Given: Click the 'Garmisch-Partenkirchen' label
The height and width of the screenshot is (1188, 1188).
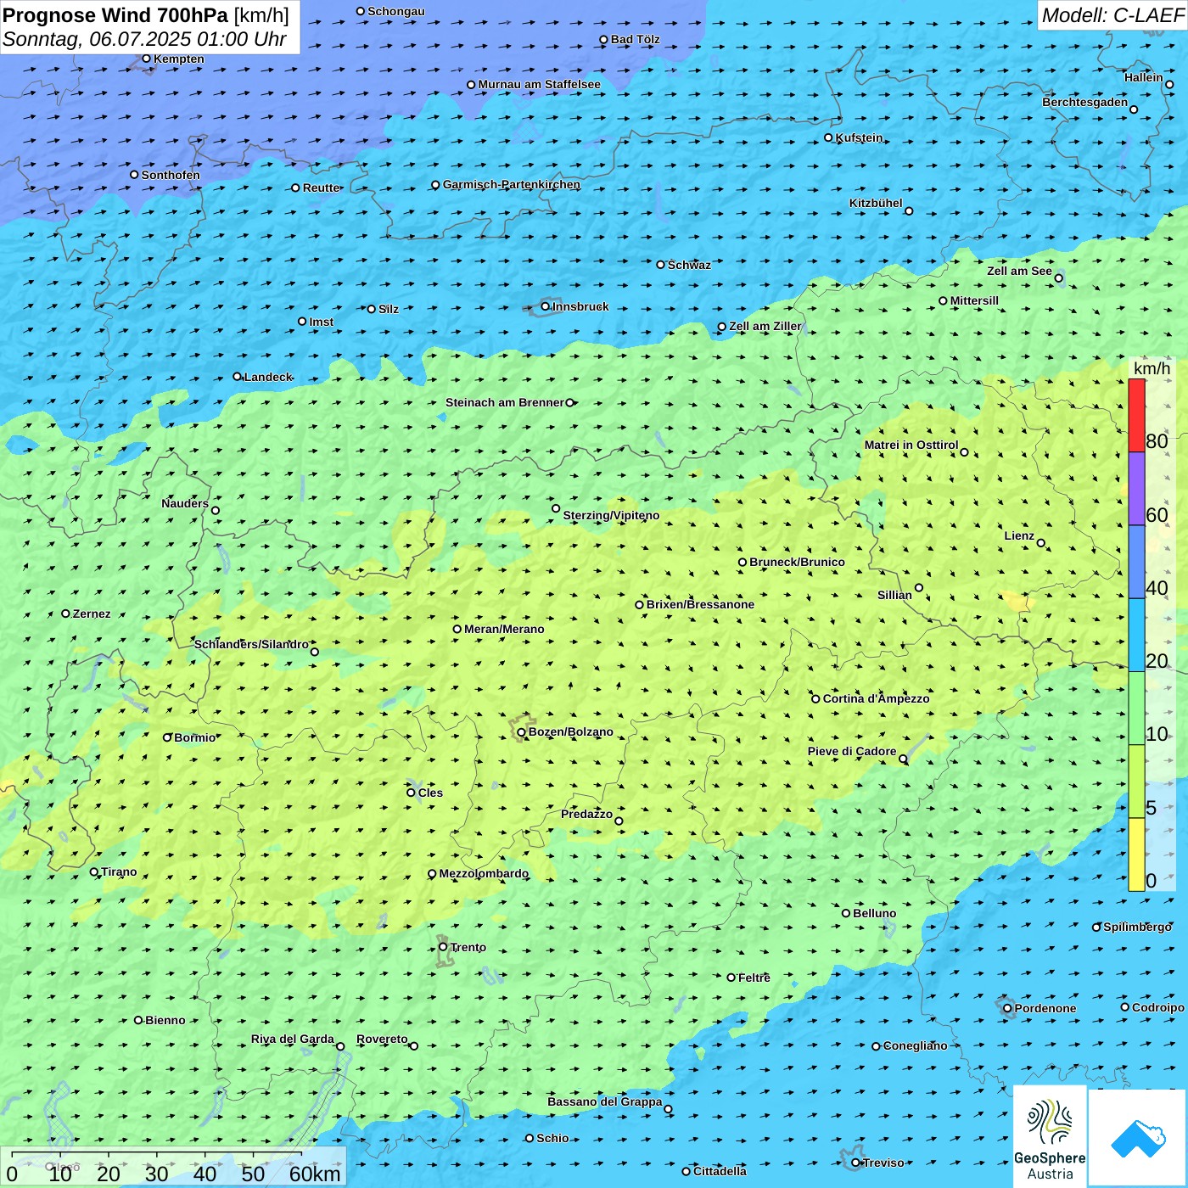Looking at the screenshot, I should coord(512,184).
